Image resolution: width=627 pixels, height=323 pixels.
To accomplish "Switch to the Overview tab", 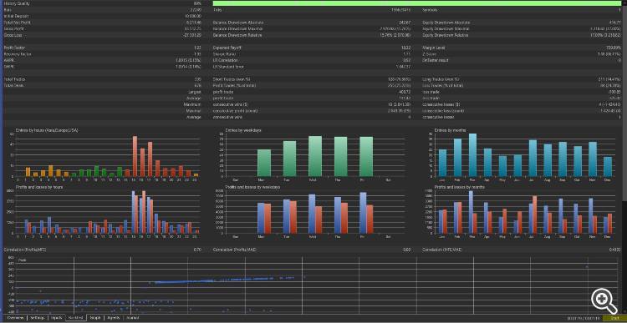I will pos(16,318).
